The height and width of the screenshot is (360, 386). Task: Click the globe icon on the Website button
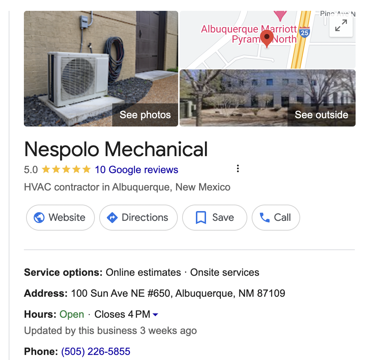(x=39, y=218)
